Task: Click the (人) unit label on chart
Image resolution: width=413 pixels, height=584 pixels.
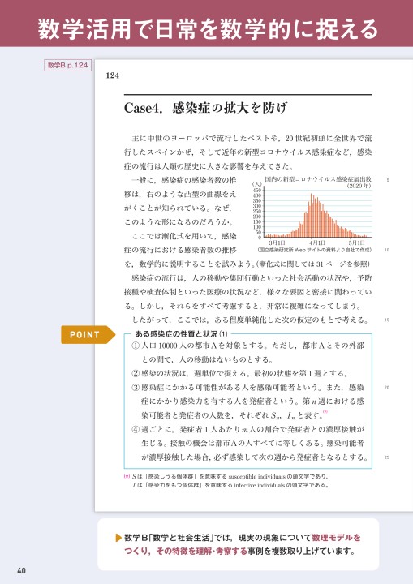Action: (x=257, y=184)
